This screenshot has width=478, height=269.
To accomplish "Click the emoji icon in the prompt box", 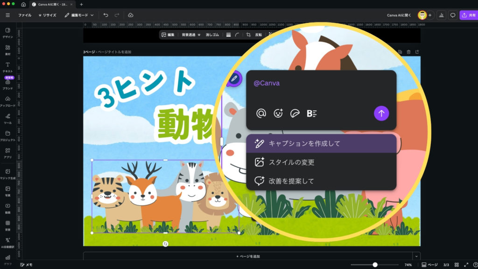I will click(278, 113).
